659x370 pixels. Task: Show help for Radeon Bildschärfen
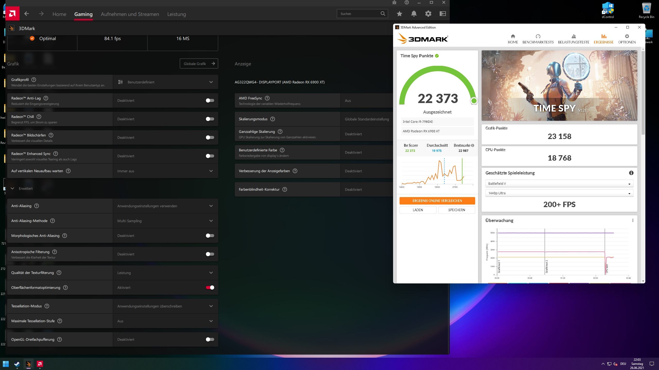point(51,135)
